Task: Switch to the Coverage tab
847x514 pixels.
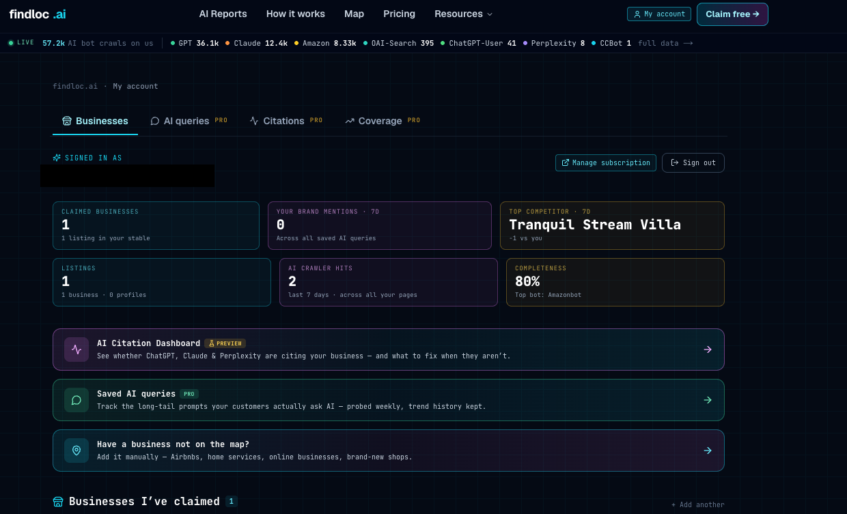Action: 383,121
